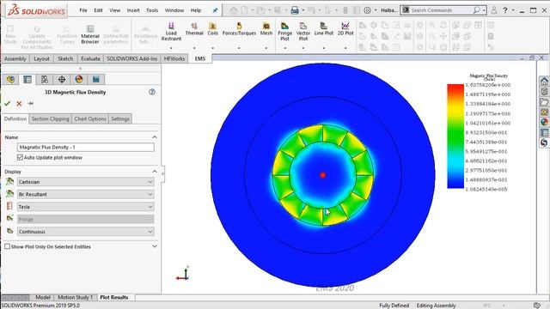The width and height of the screenshot is (550, 309).
Task: Open help for 3D Magnetic Flux Density
Action: 152,92
